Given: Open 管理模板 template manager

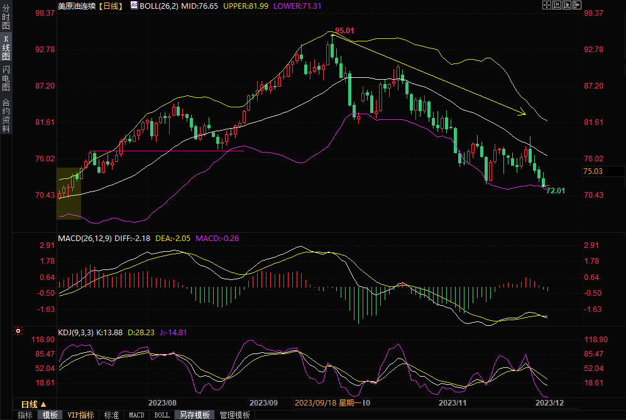Looking at the screenshot, I should coord(234,415).
